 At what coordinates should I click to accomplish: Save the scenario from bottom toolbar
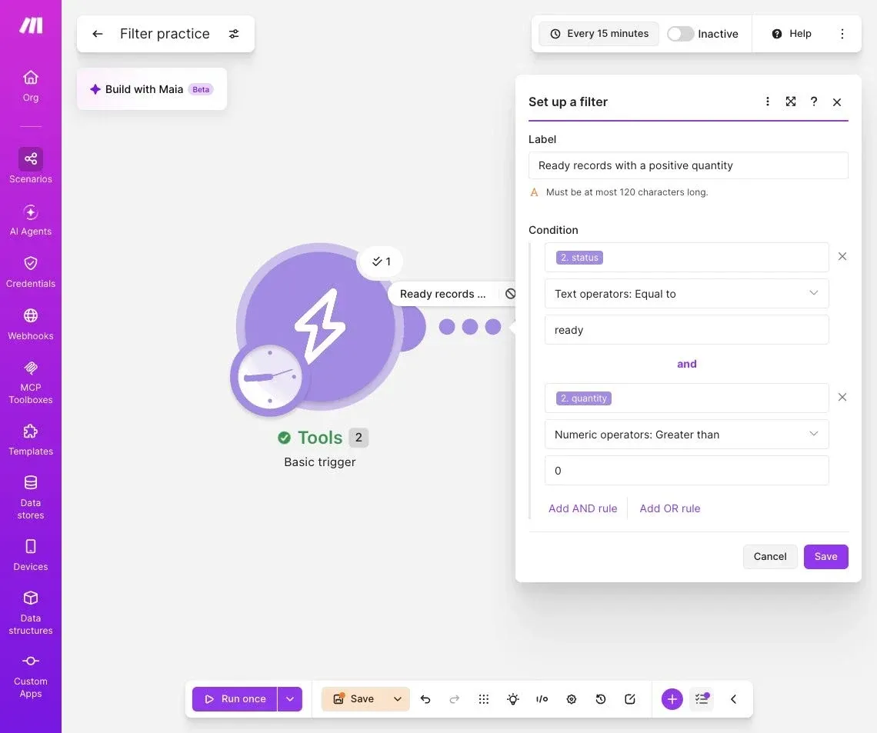(x=353, y=699)
